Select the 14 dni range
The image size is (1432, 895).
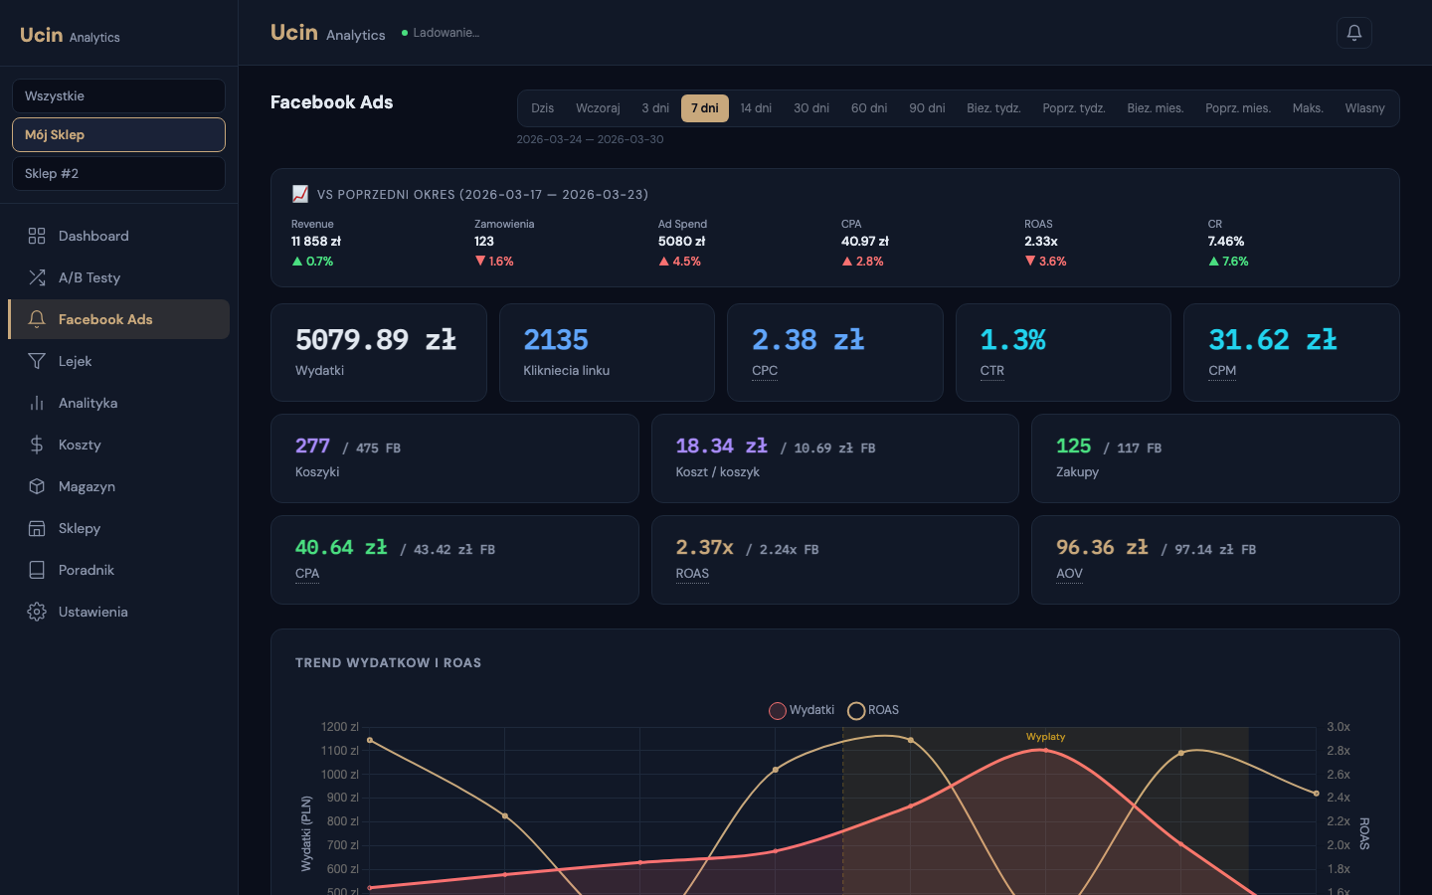point(756,108)
